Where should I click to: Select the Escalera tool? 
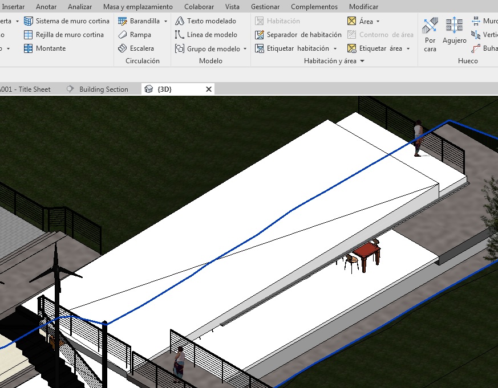click(136, 48)
